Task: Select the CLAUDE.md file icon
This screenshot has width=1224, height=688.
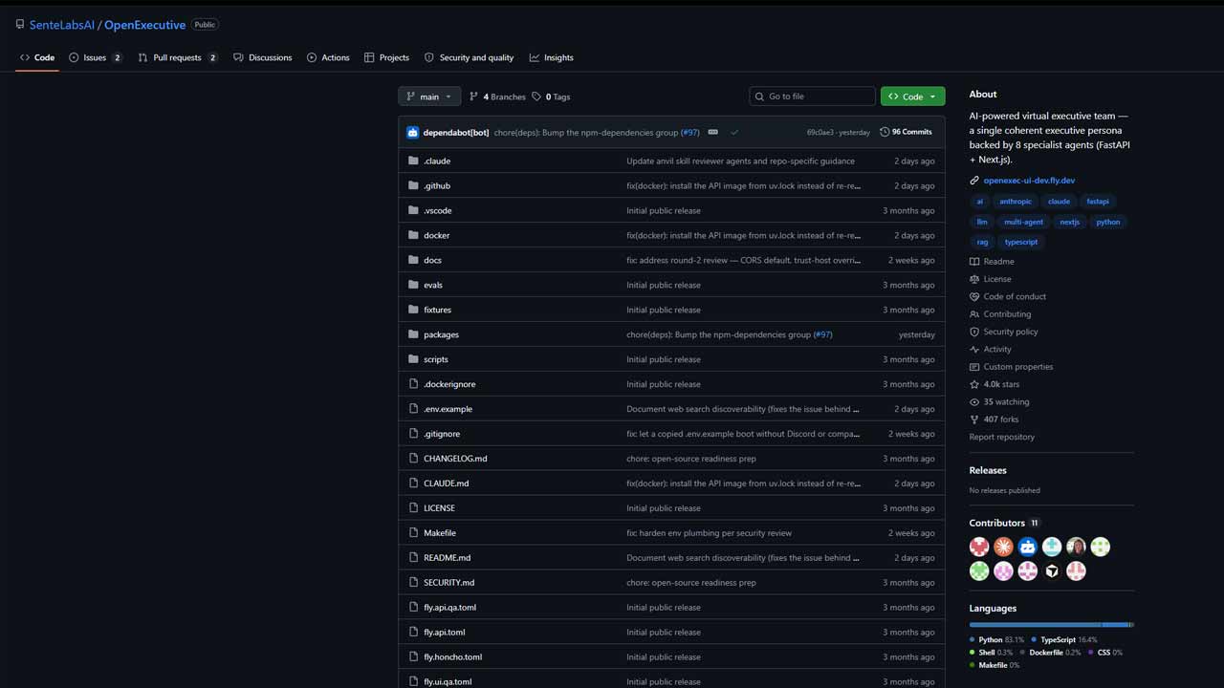Action: point(413,484)
